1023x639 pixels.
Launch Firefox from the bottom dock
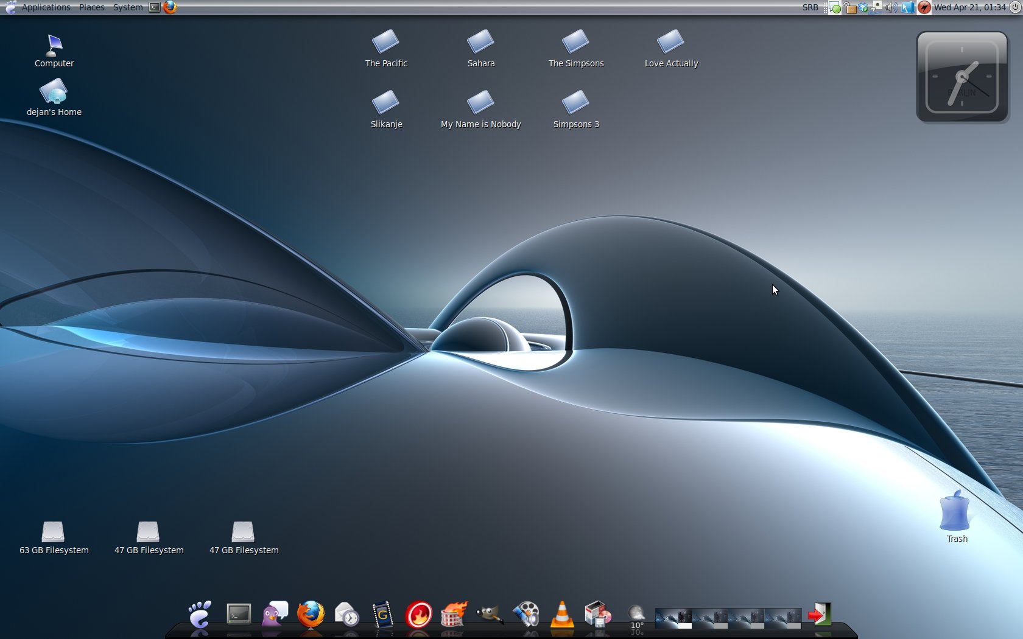(x=311, y=614)
